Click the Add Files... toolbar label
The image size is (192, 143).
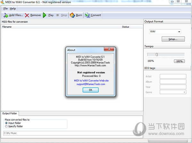click(16, 15)
